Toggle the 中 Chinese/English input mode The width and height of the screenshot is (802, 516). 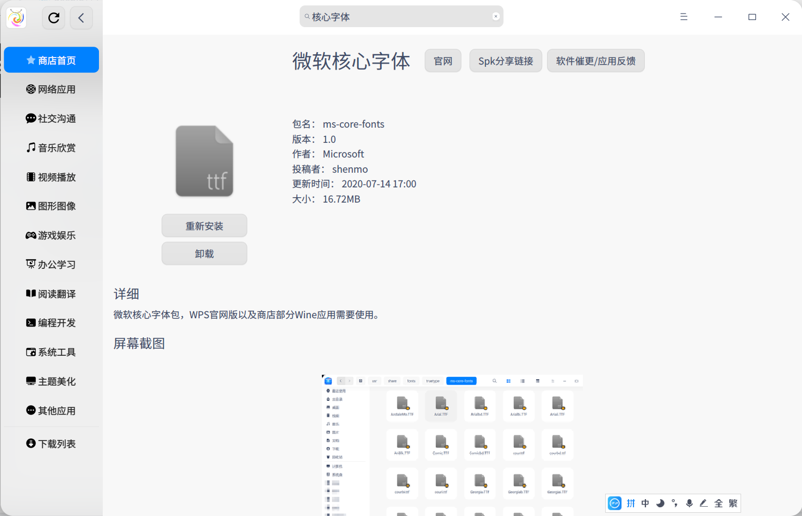pyautogui.click(x=645, y=504)
